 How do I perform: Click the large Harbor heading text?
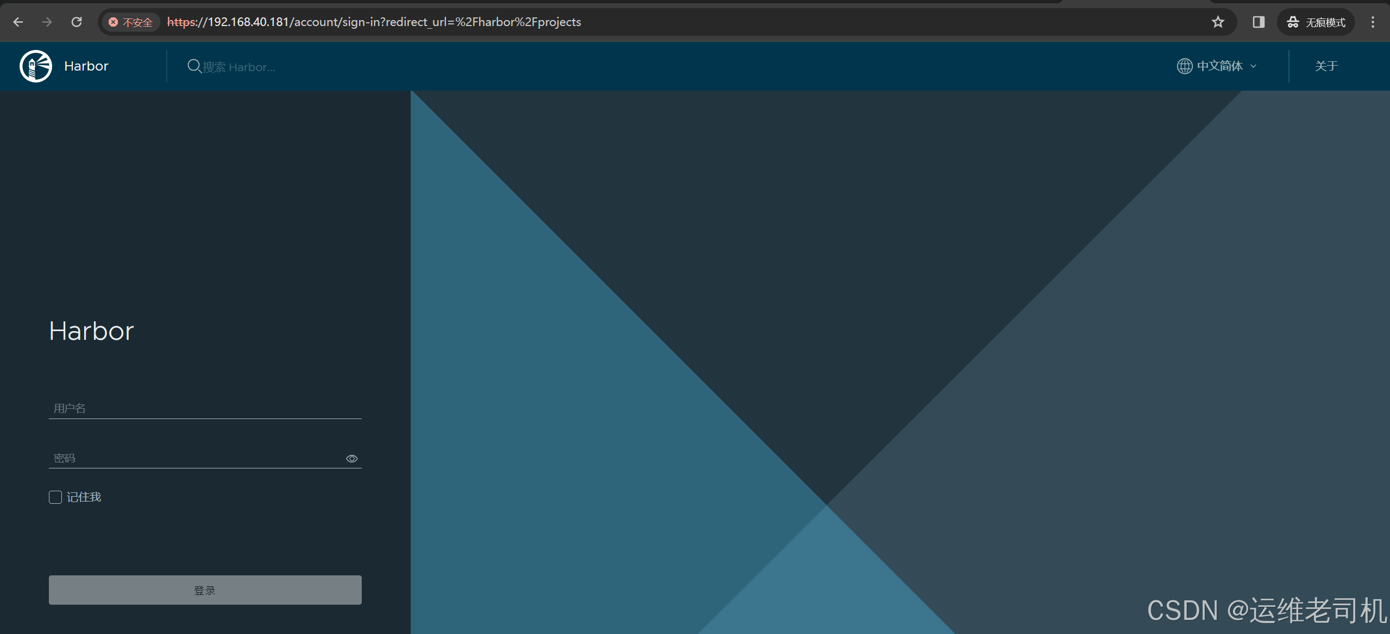91,331
